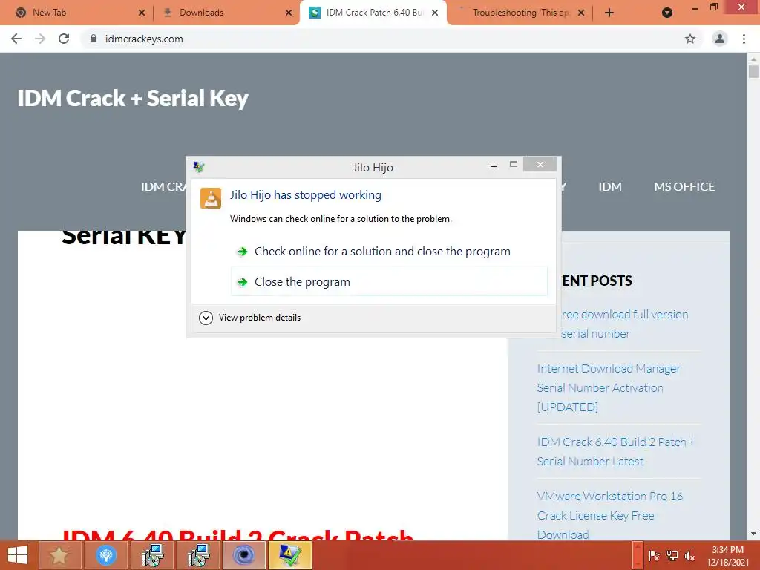Close the Downloads tab
This screenshot has height=570, width=760.
pyautogui.click(x=289, y=13)
